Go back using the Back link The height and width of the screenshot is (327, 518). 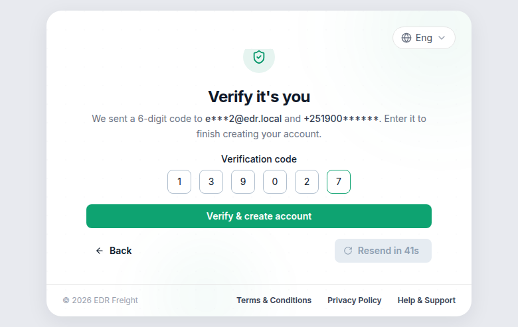pos(114,251)
